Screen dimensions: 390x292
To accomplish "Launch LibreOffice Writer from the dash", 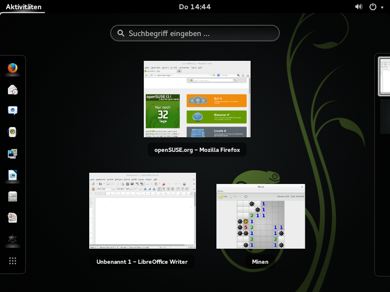I will coord(13,175).
